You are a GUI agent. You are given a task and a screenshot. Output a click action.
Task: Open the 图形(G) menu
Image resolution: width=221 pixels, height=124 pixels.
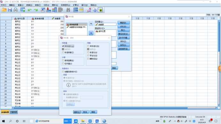coord(55,5)
